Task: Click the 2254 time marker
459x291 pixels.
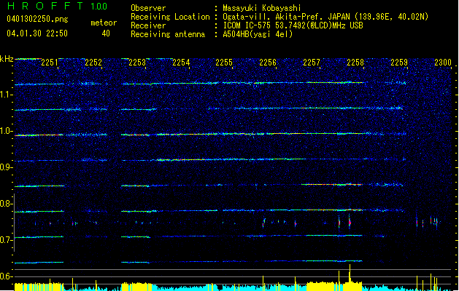Action: (181, 63)
